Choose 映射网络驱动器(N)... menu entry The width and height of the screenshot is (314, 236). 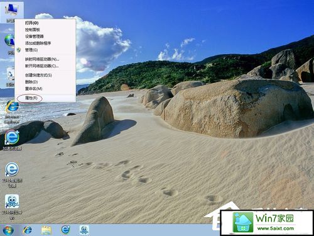[45, 59]
